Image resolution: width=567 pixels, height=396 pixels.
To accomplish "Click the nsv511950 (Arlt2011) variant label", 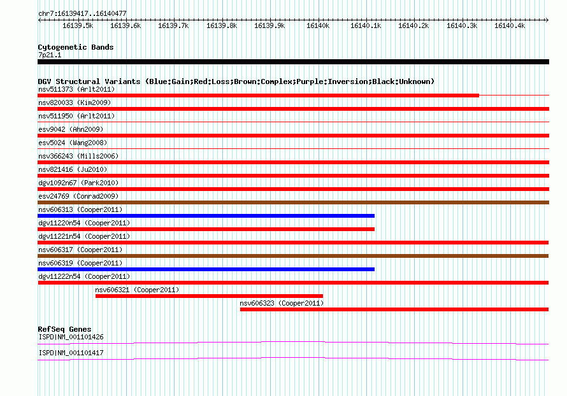I will [76, 116].
